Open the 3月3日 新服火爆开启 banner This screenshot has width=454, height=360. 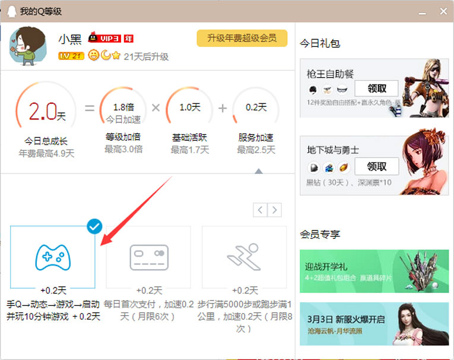click(374, 324)
